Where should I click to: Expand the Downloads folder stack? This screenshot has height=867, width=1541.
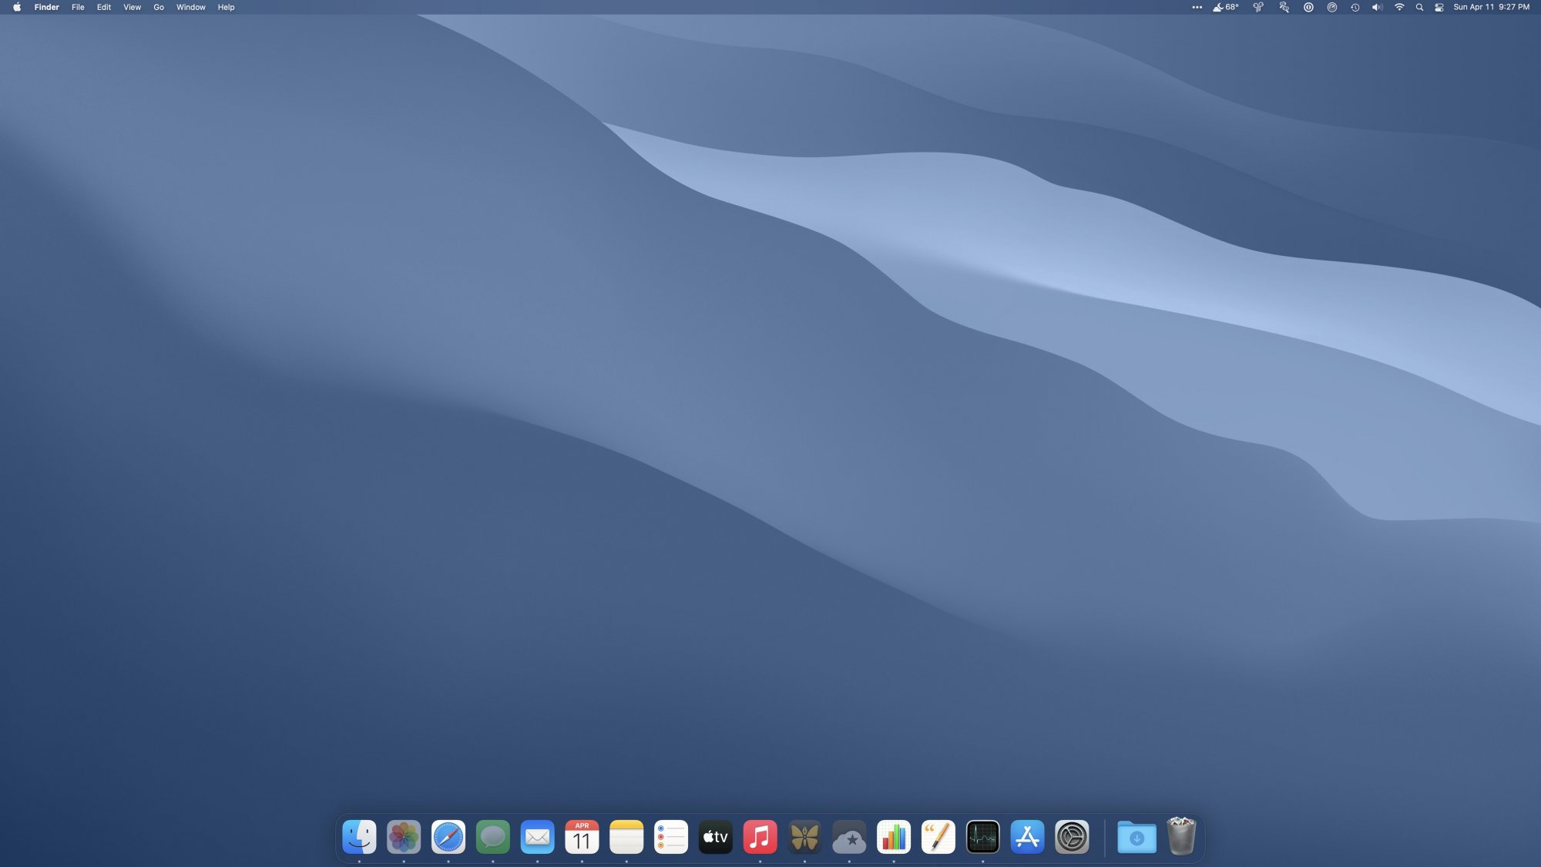coord(1136,837)
